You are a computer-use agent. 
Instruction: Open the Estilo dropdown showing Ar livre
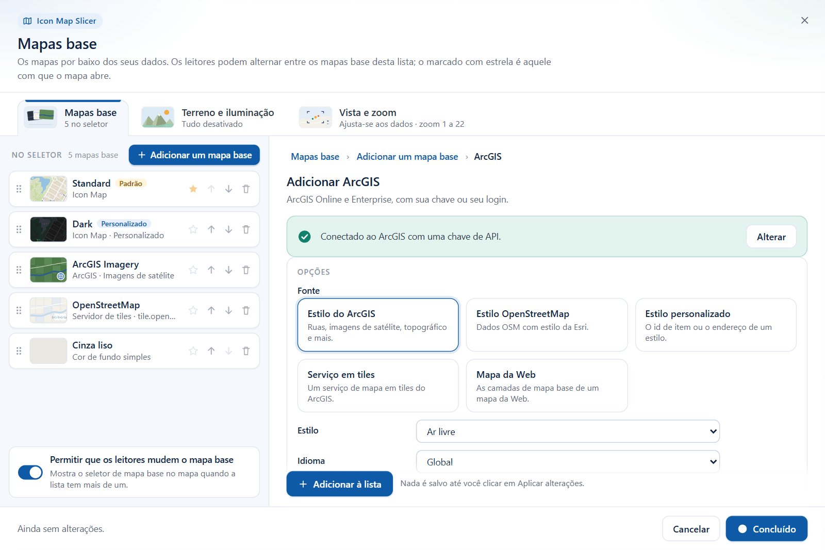pyautogui.click(x=568, y=431)
